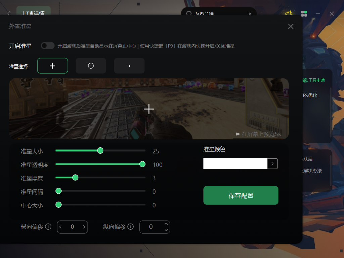344x258 pixels.
Task: Click the 纵向偏移 info icon
Action: (131, 227)
